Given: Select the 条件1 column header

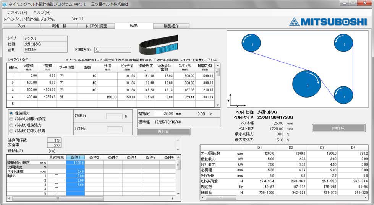Looking at the screenshot, I should point(75,157).
